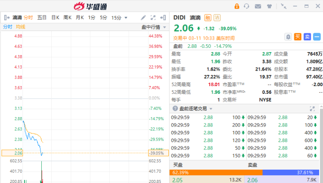Toggle the 分时 line indicator
Image resolution: width=323 pixels, height=183 pixels.
pos(8,27)
